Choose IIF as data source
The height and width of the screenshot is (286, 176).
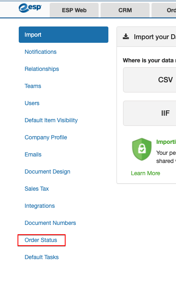[150, 113]
